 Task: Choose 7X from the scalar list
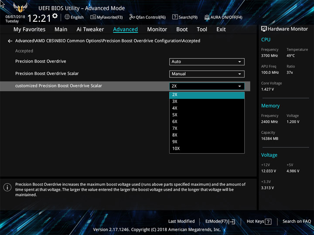pyautogui.click(x=207, y=128)
